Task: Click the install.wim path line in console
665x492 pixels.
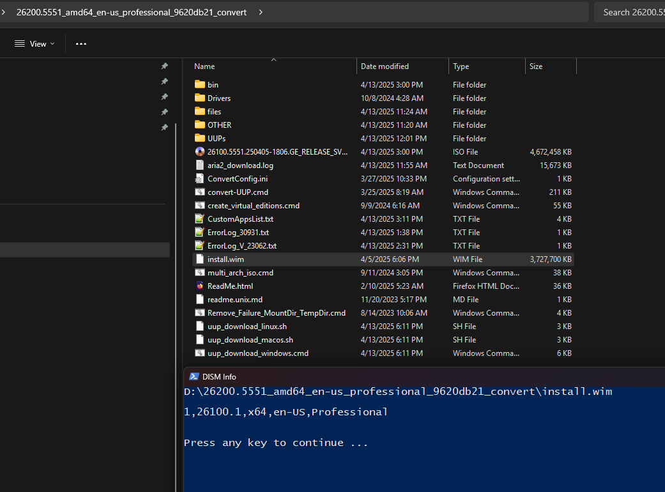Action: coord(398,392)
